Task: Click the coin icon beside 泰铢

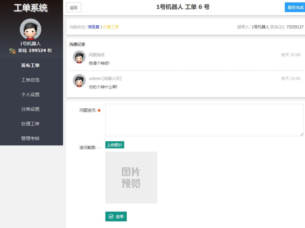Action: (x=13, y=51)
